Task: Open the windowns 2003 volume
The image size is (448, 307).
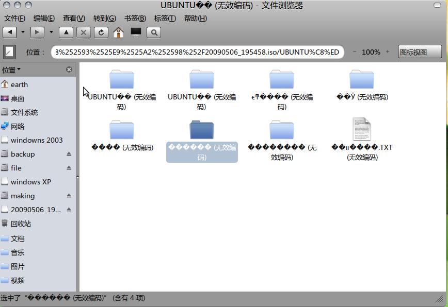Action: pyautogui.click(x=38, y=140)
